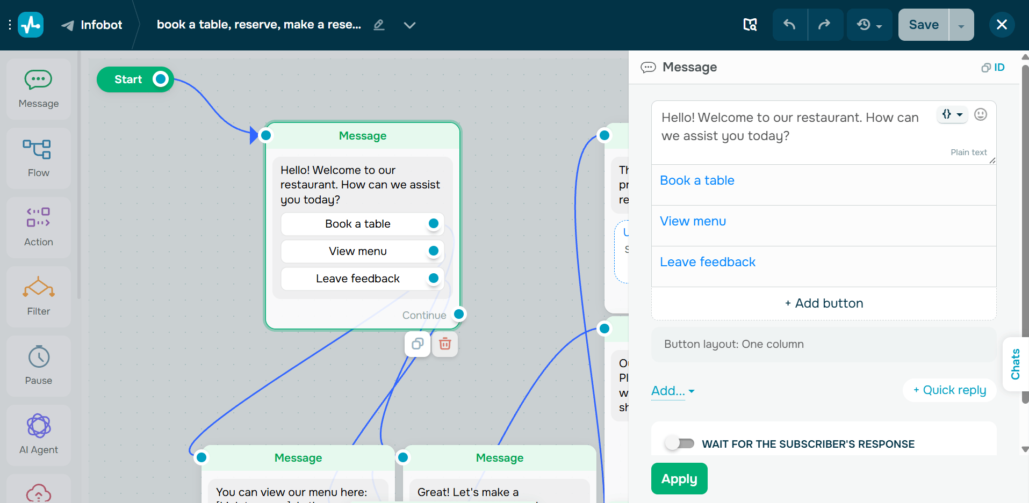Click the panel scrollbar down arrow
The height and width of the screenshot is (503, 1029).
point(1025,449)
